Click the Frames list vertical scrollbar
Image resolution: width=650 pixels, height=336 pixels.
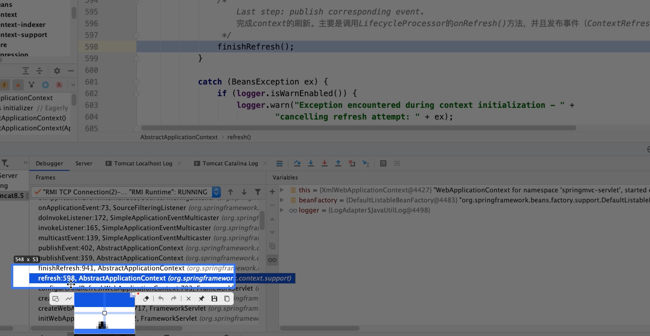click(x=262, y=221)
